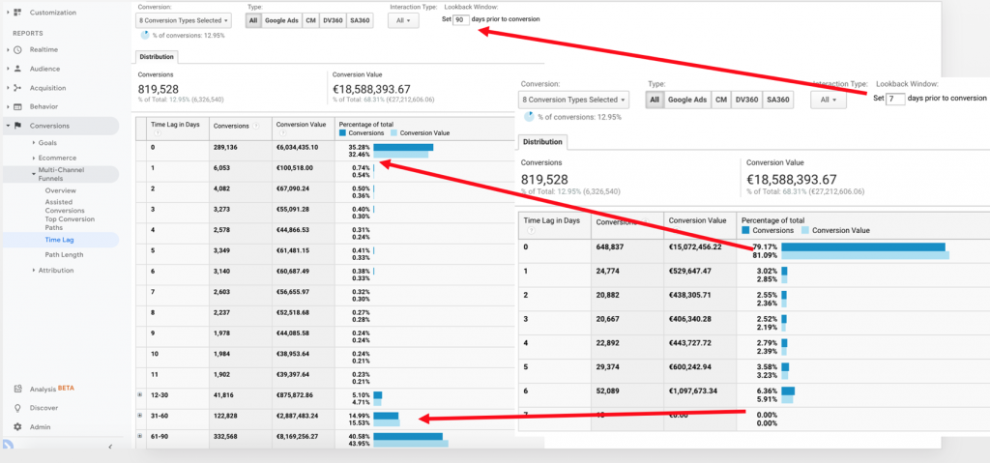
Task: Open Admin gear icon
Action: click(x=17, y=426)
